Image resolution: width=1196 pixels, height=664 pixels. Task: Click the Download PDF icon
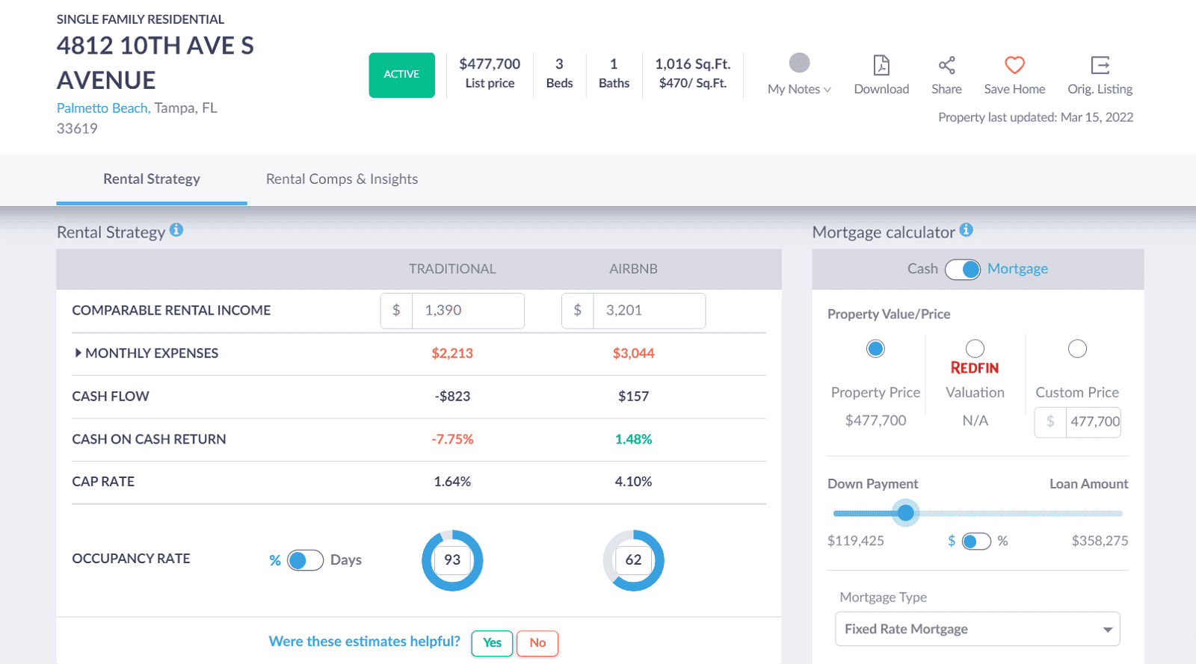tap(881, 66)
